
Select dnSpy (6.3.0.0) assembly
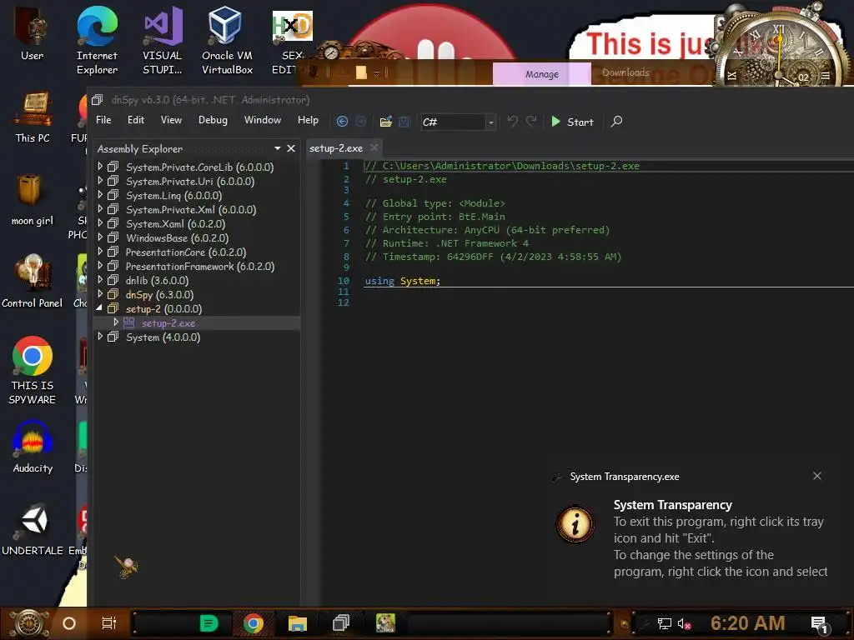(x=159, y=294)
